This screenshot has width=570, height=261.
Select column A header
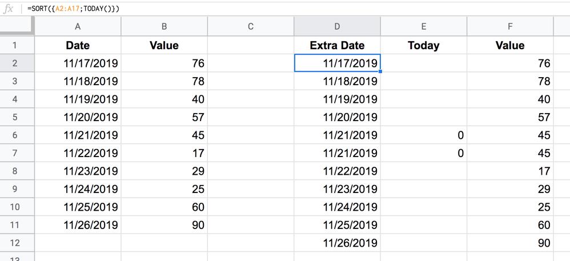click(78, 26)
